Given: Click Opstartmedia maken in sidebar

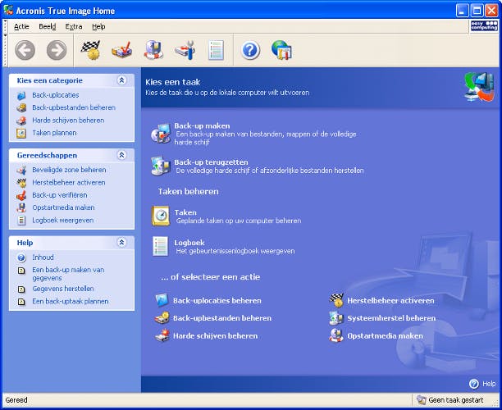Looking at the screenshot, I should point(63,207).
